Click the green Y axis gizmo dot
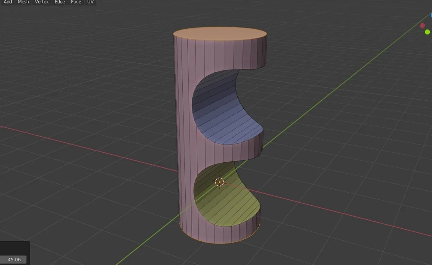 coord(427,32)
